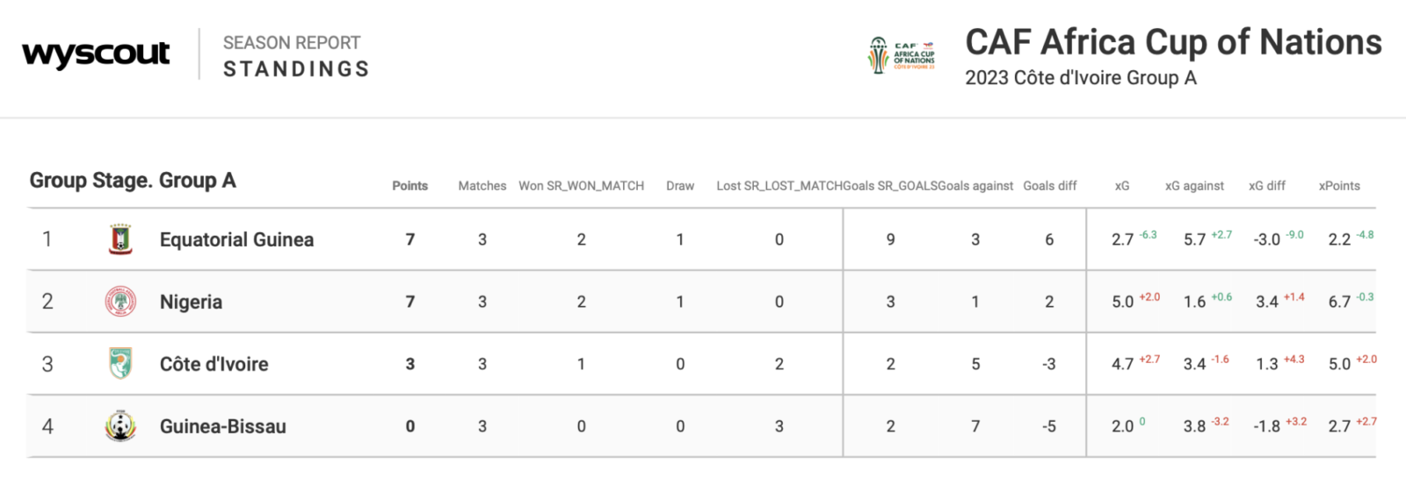Click the Wyscout logo

tap(96, 54)
